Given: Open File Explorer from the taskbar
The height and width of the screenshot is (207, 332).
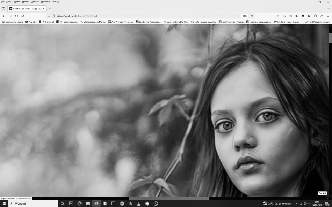Looking at the screenshot, I should click(x=88, y=204).
